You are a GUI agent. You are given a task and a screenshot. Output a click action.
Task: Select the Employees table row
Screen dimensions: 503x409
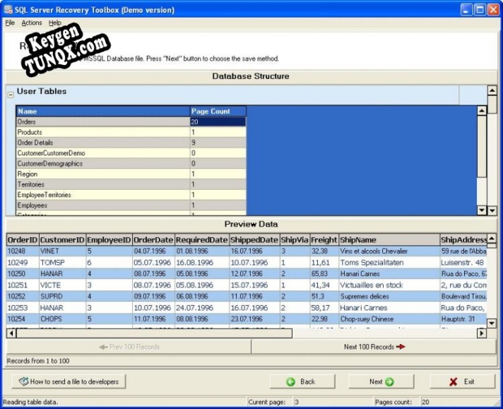pyautogui.click(x=131, y=206)
